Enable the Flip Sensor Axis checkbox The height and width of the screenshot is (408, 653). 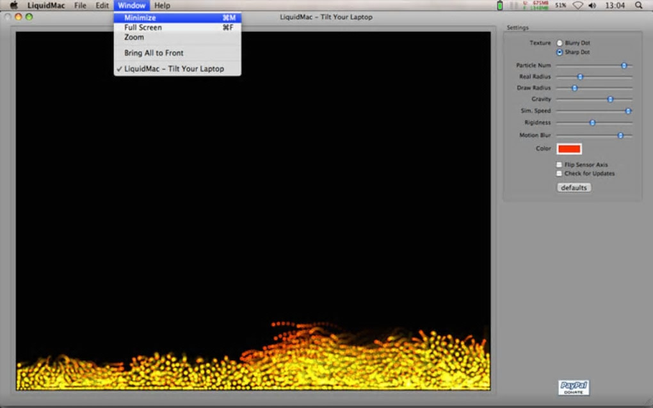560,164
